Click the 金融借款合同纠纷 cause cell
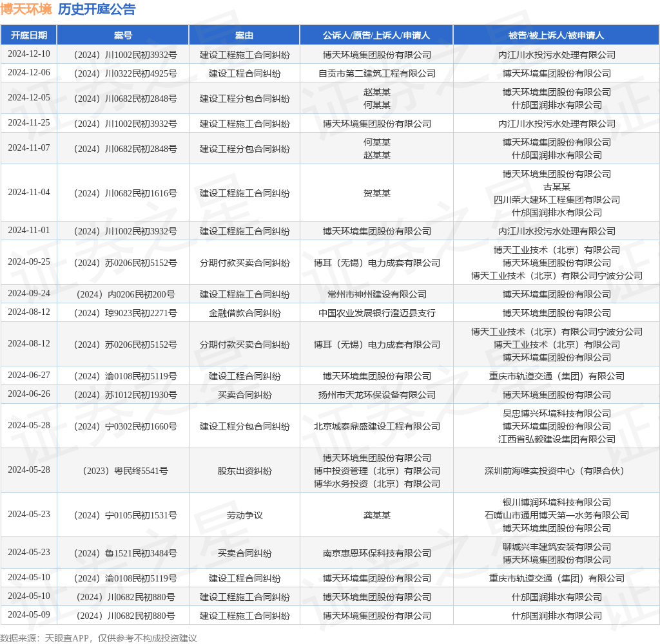 coord(244,313)
